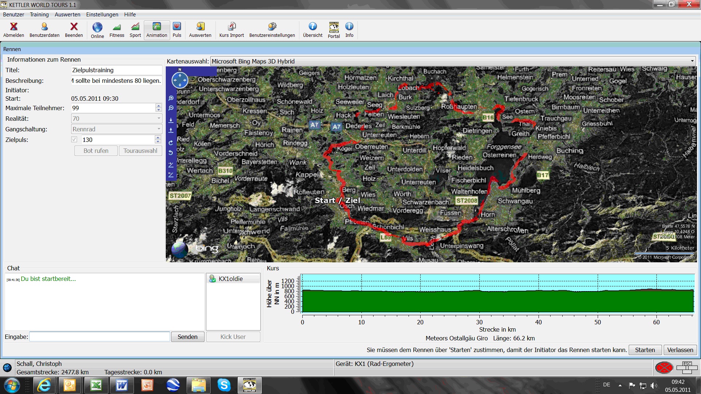Open the Hilfe menu

coord(130,15)
